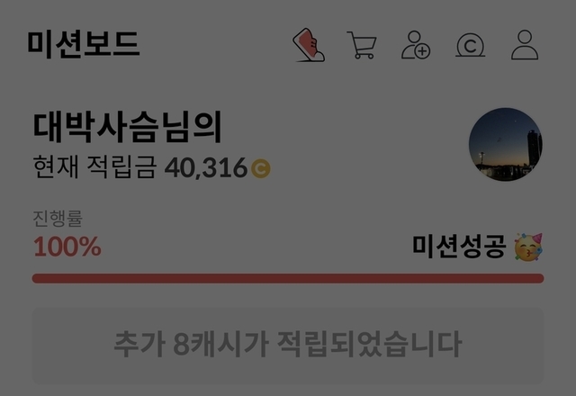The height and width of the screenshot is (396, 576).
Task: Click the 현재 적립금 label
Action: (94, 167)
